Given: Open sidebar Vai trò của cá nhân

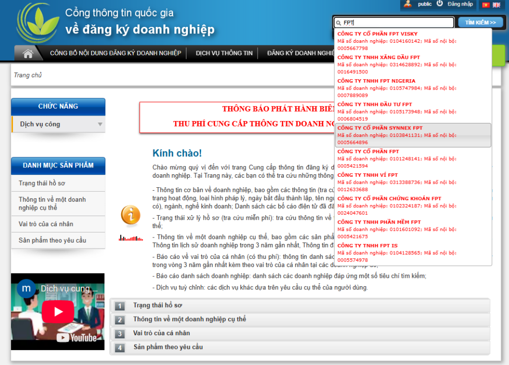Looking at the screenshot, I should click(x=59, y=224).
